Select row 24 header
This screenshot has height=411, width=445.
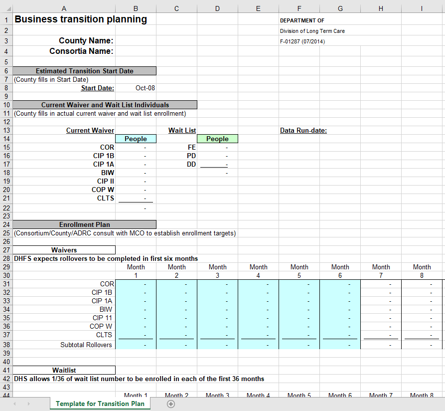pyautogui.click(x=6, y=224)
